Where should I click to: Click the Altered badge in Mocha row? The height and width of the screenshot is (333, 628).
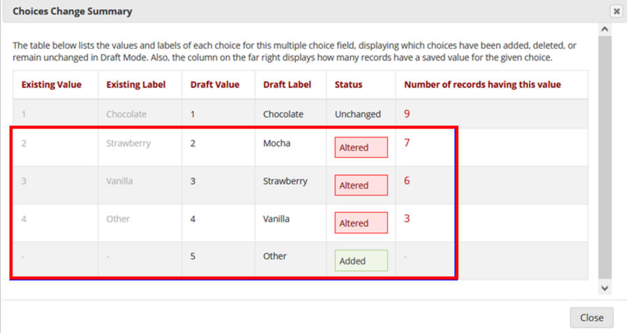click(361, 147)
